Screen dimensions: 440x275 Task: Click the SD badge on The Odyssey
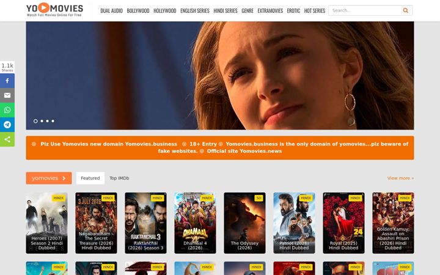click(x=258, y=198)
